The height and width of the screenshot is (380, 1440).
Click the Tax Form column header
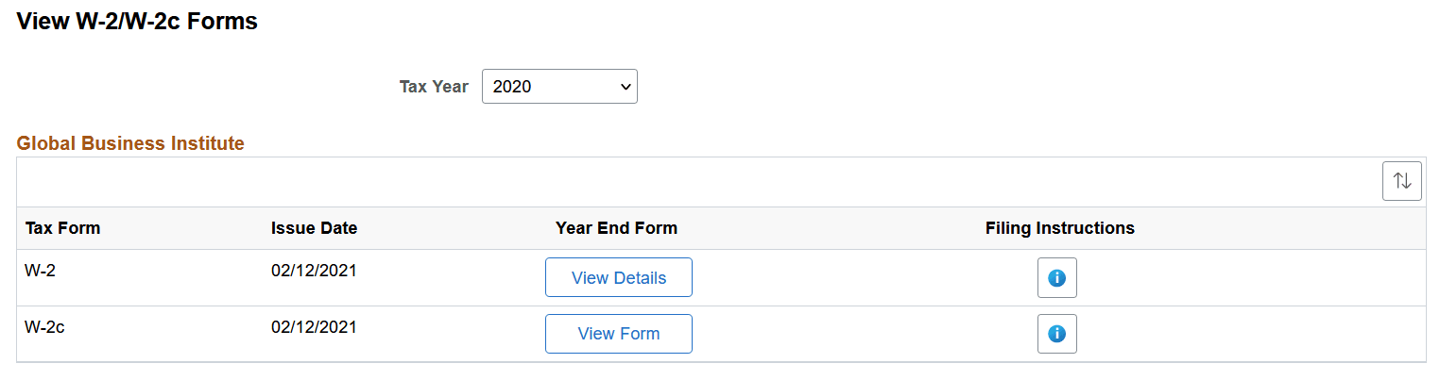(63, 228)
